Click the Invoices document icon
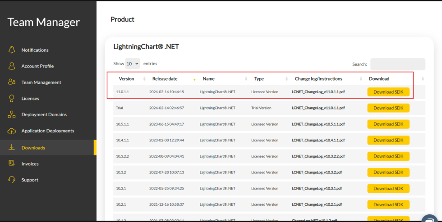Viewport: 442px width, 222px height. coord(12,163)
